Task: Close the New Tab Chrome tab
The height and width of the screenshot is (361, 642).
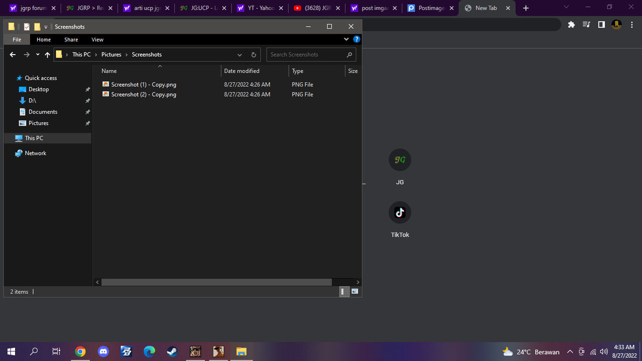Action: [x=509, y=8]
